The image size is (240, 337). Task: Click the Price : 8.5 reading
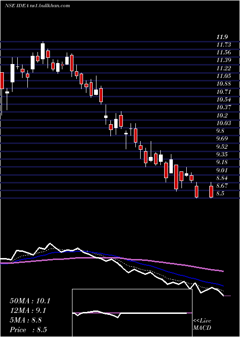point(28,330)
